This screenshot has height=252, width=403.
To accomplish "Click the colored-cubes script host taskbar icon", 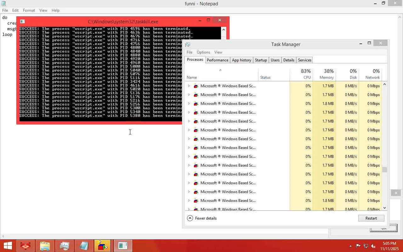I will tap(103, 246).
